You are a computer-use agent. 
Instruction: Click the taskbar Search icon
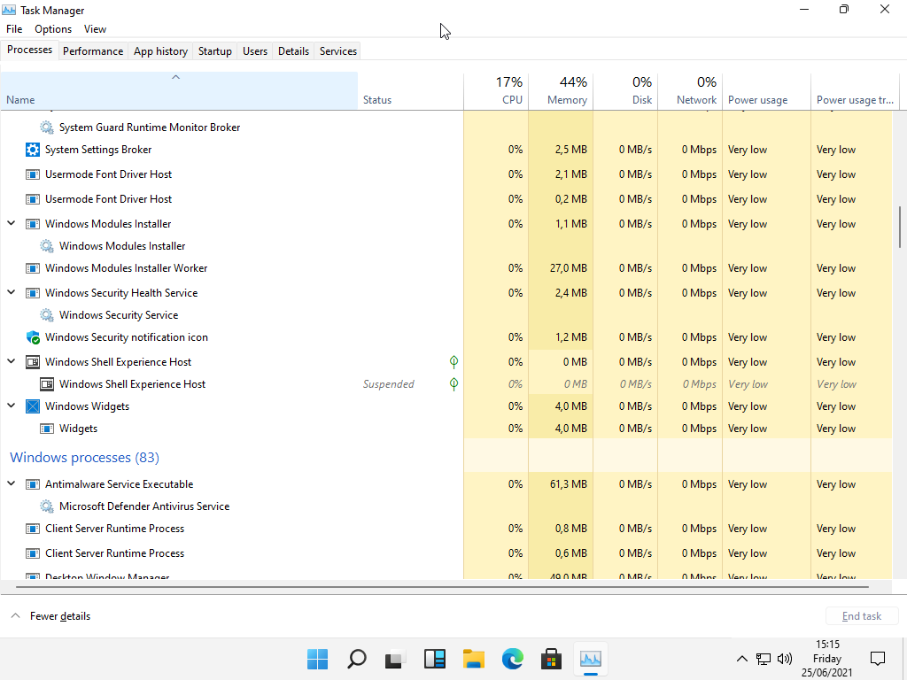click(x=356, y=659)
